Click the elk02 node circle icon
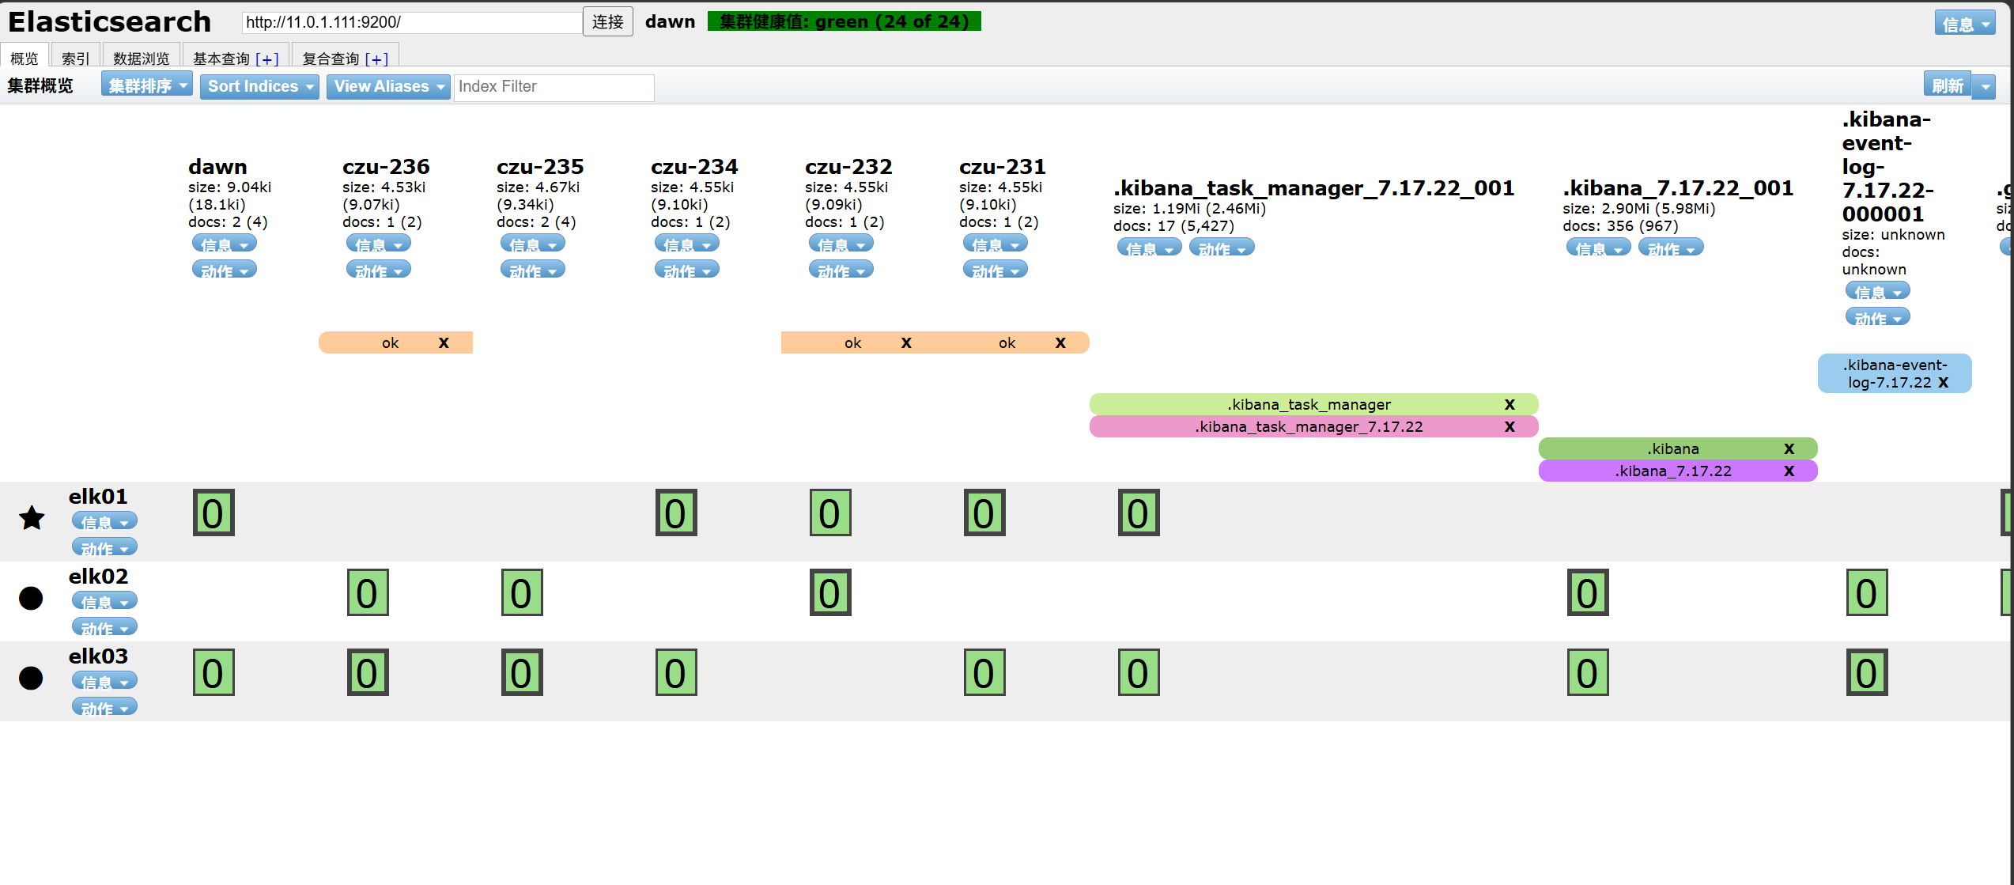 pos(31,598)
